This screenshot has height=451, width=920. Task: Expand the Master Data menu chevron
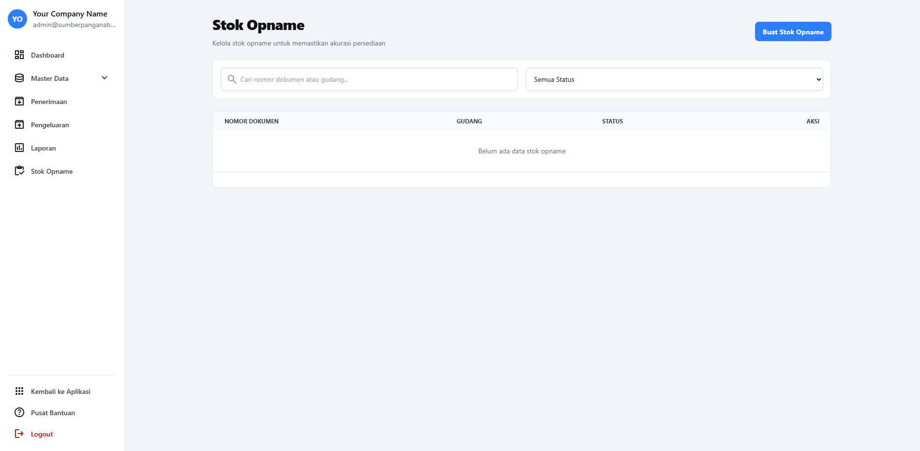(x=104, y=77)
